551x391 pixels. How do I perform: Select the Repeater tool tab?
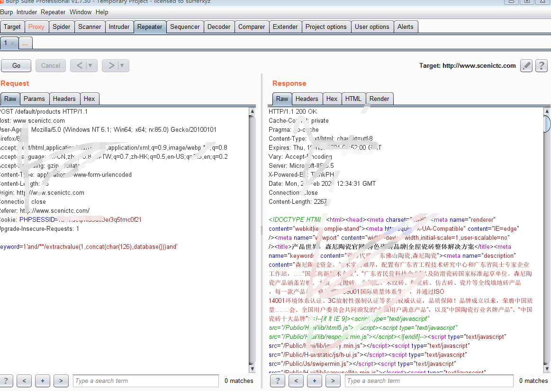pos(150,27)
